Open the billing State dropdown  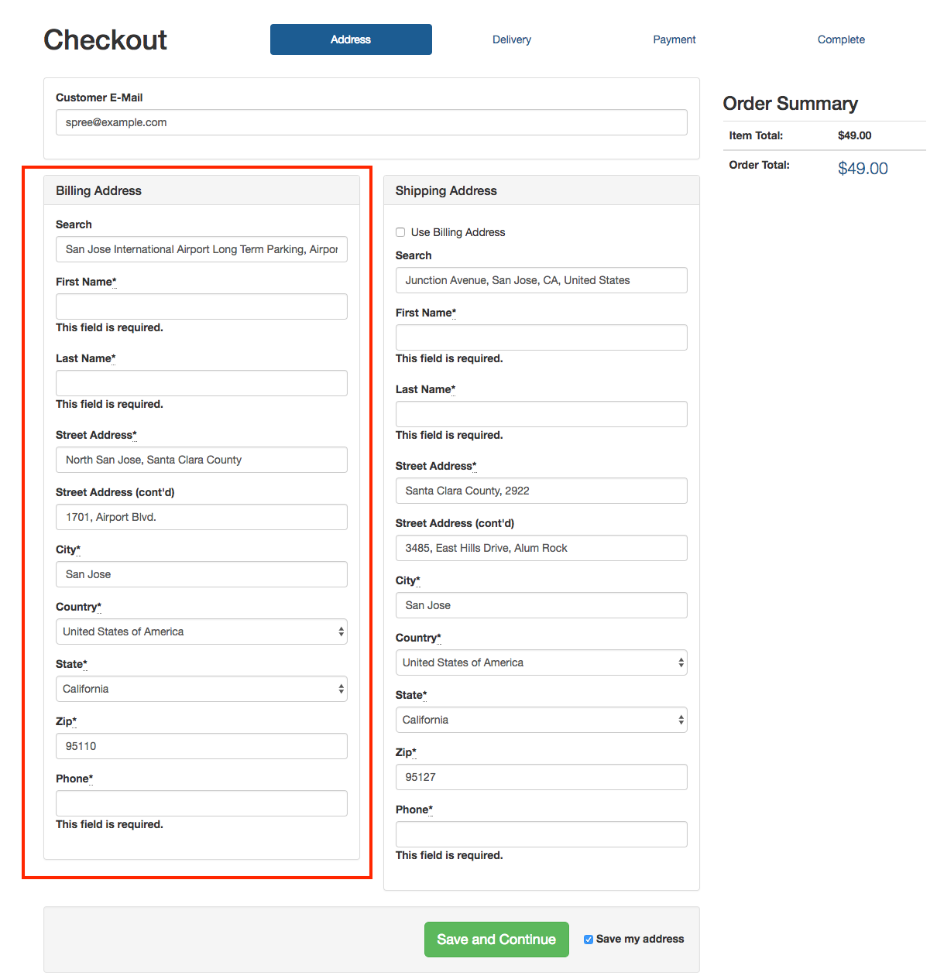tap(201, 689)
